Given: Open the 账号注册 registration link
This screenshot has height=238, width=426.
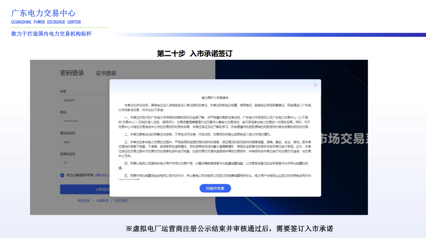Looking at the screenshot, I should pos(84,201).
